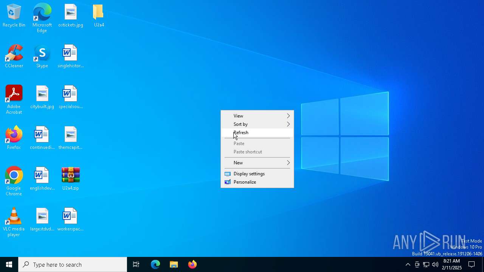Click the tray icon left of network
This screenshot has height=272, width=484.
click(x=417, y=264)
